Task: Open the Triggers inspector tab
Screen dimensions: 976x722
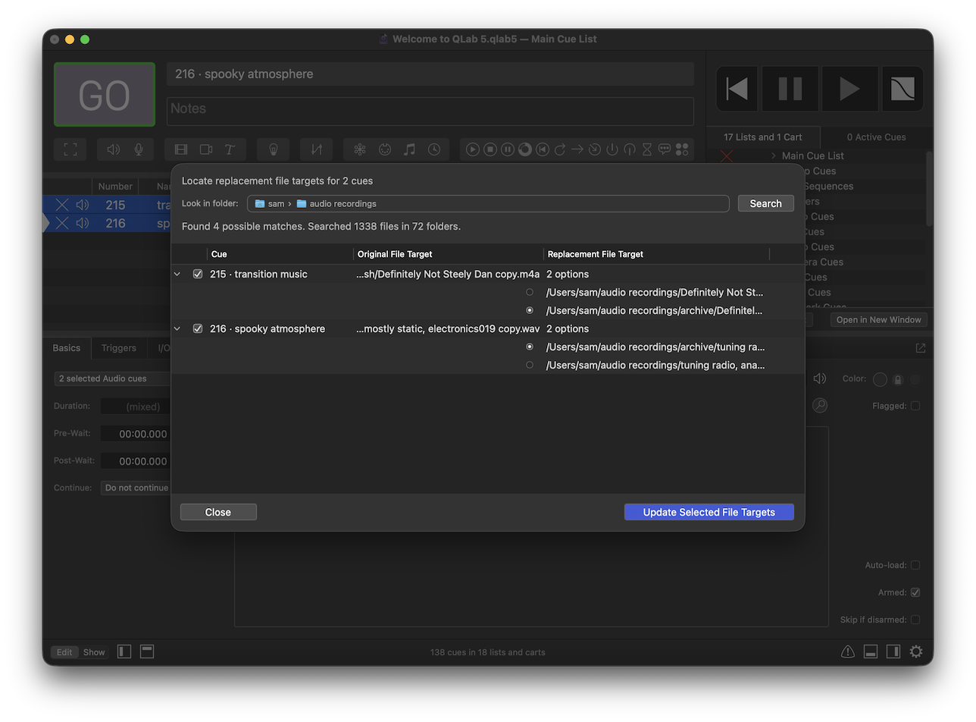Action: [119, 348]
